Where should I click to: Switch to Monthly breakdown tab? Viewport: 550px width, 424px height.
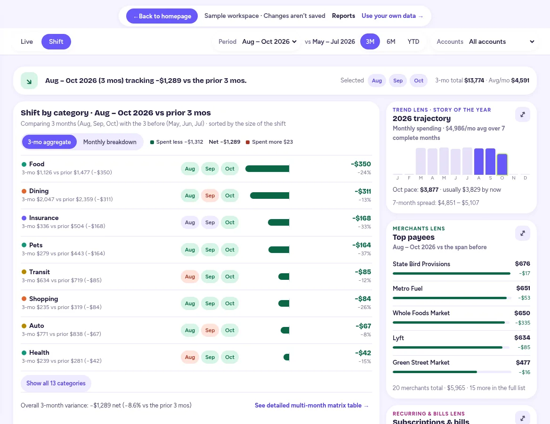110,142
